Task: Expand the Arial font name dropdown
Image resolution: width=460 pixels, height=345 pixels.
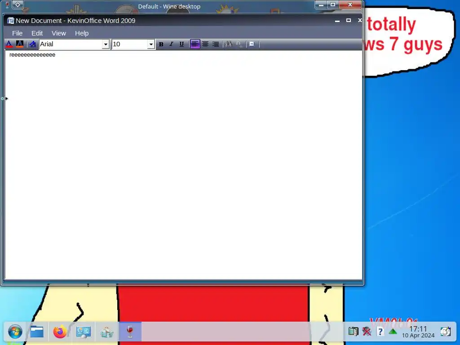Action: pyautogui.click(x=106, y=44)
